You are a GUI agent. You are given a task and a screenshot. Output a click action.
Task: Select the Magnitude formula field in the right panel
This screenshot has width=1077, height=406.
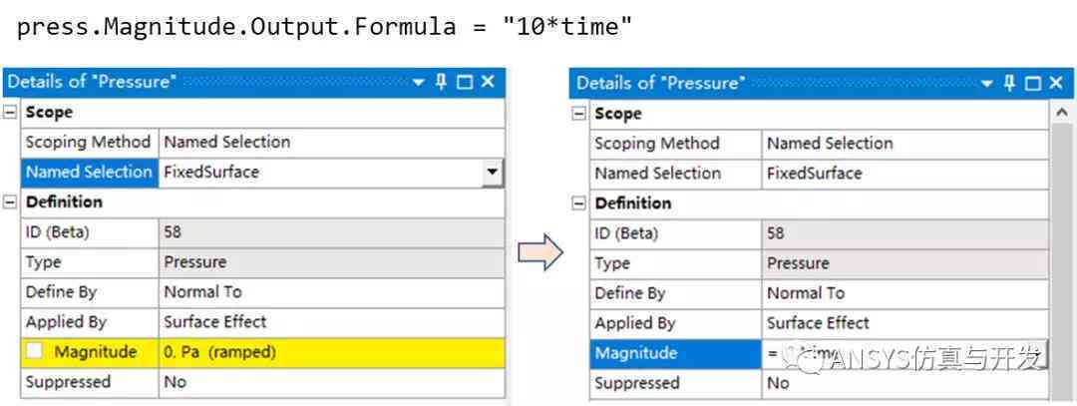(x=905, y=354)
